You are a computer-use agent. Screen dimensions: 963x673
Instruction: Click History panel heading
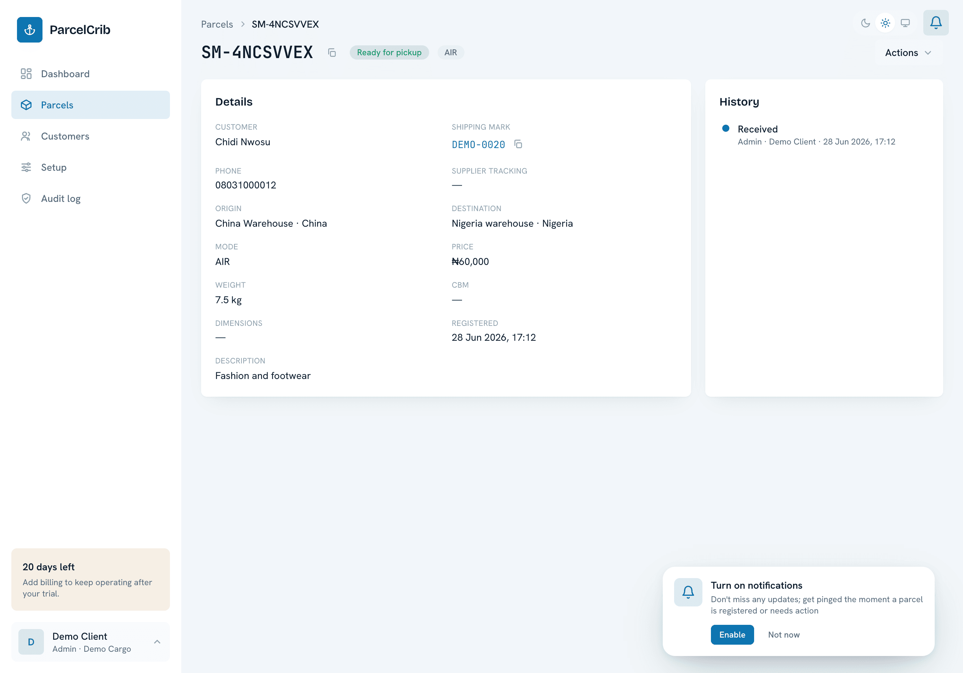point(739,102)
